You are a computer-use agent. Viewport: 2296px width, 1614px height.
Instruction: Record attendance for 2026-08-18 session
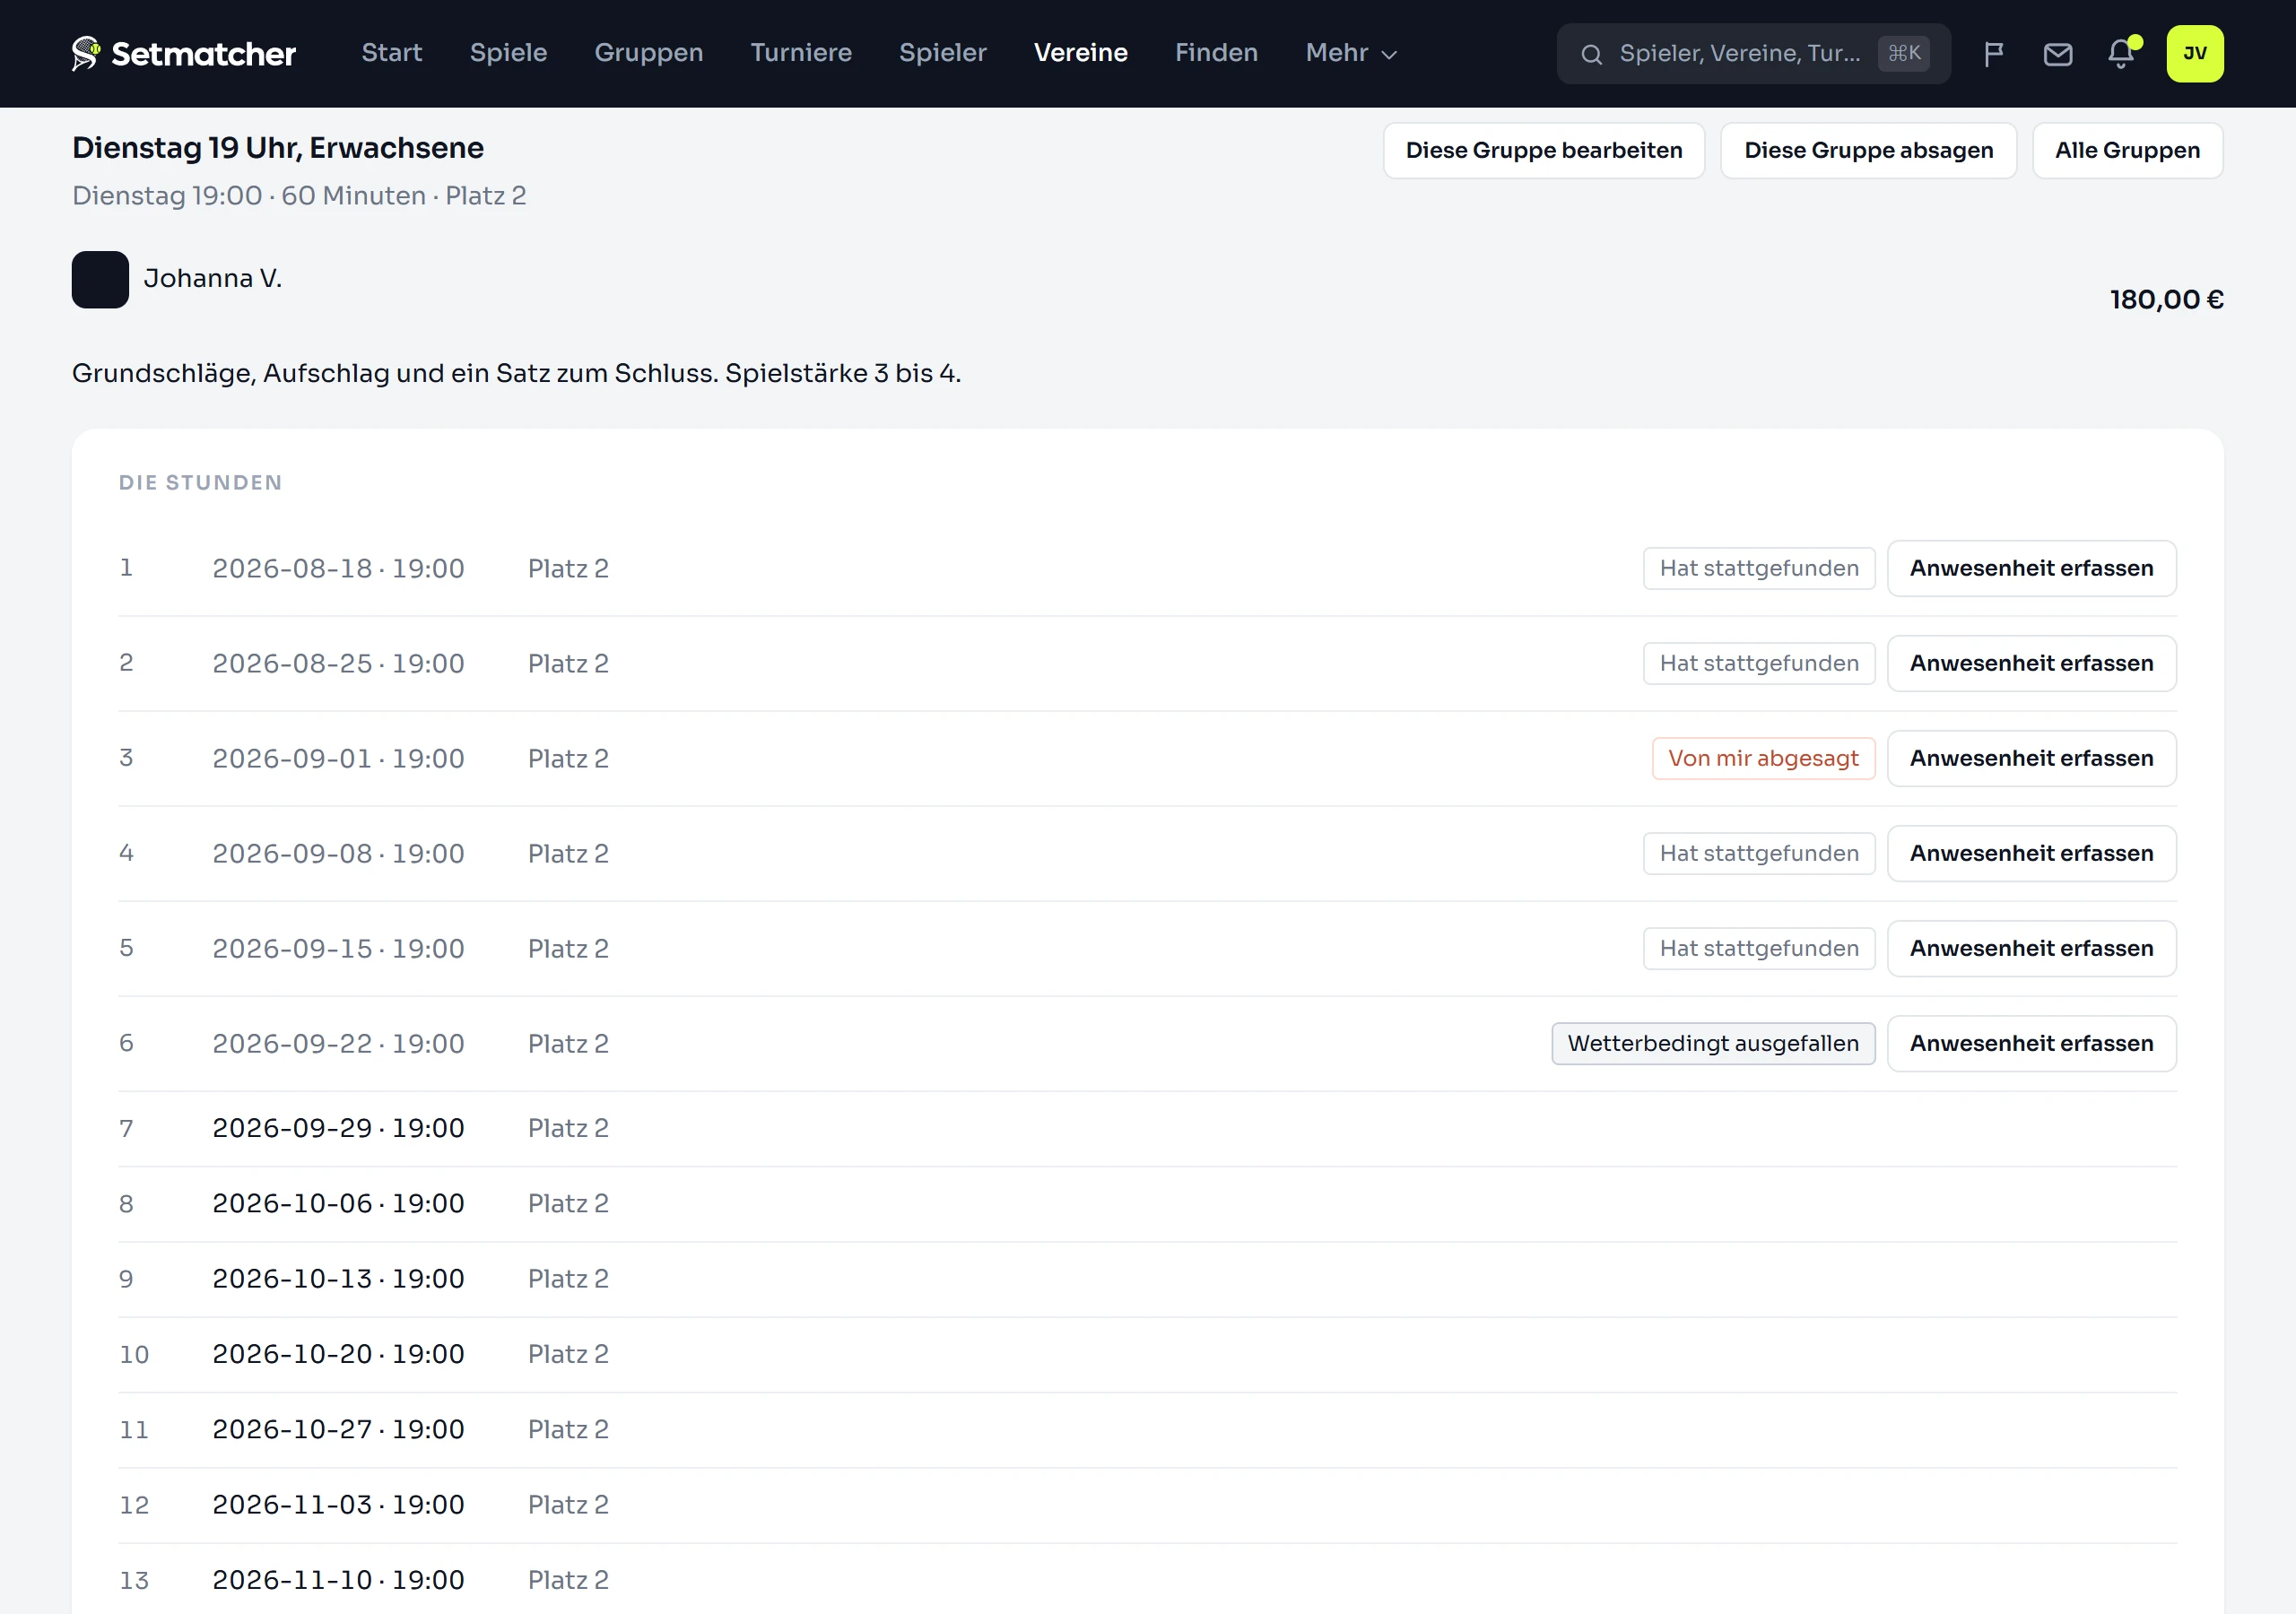[2031, 569]
